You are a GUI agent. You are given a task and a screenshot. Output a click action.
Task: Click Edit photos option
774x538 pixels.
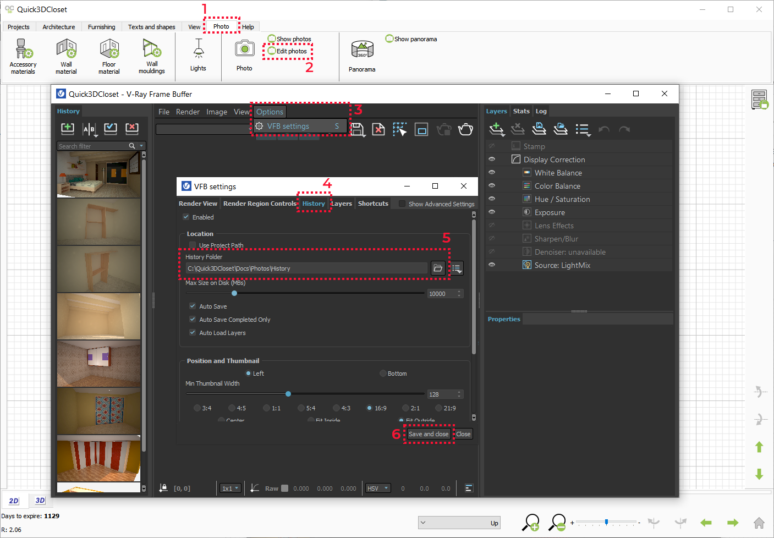tap(287, 51)
